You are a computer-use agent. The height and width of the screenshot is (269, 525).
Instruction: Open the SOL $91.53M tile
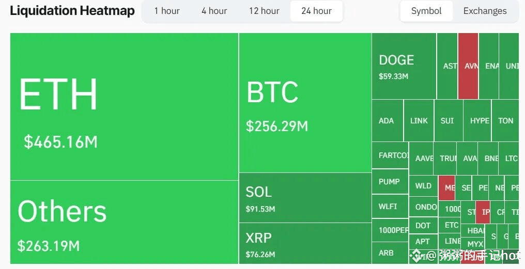pos(305,198)
